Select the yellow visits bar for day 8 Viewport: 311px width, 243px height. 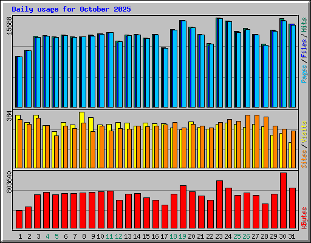click(81, 140)
